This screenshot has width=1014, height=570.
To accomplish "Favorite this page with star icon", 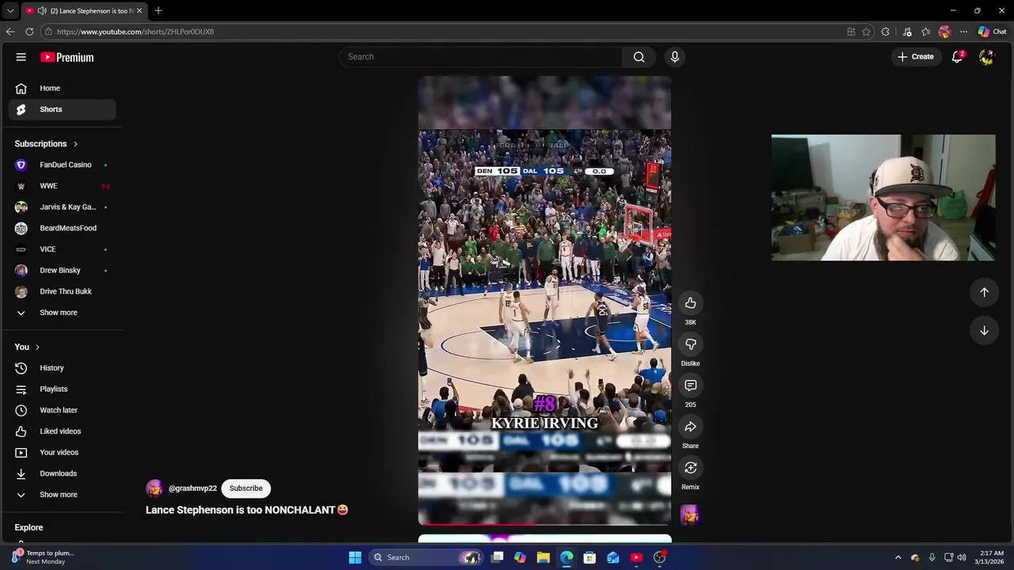I will pos(866,32).
